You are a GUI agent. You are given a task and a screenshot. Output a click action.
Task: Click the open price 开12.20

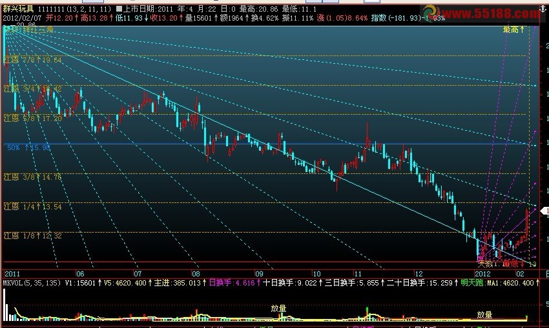(59, 18)
